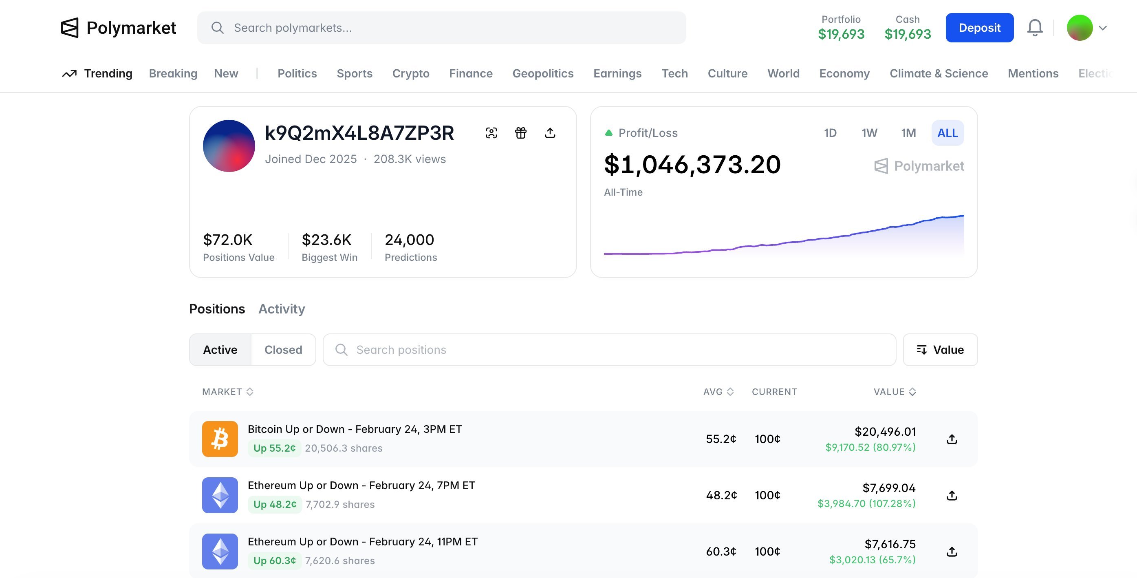Open the Bitcoin market icon thumbnail

pyautogui.click(x=220, y=439)
